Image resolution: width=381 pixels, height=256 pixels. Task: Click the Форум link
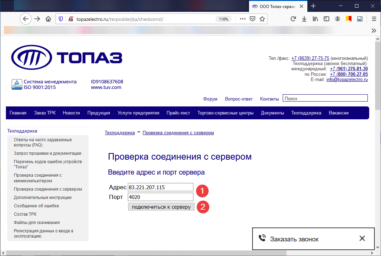point(210,99)
